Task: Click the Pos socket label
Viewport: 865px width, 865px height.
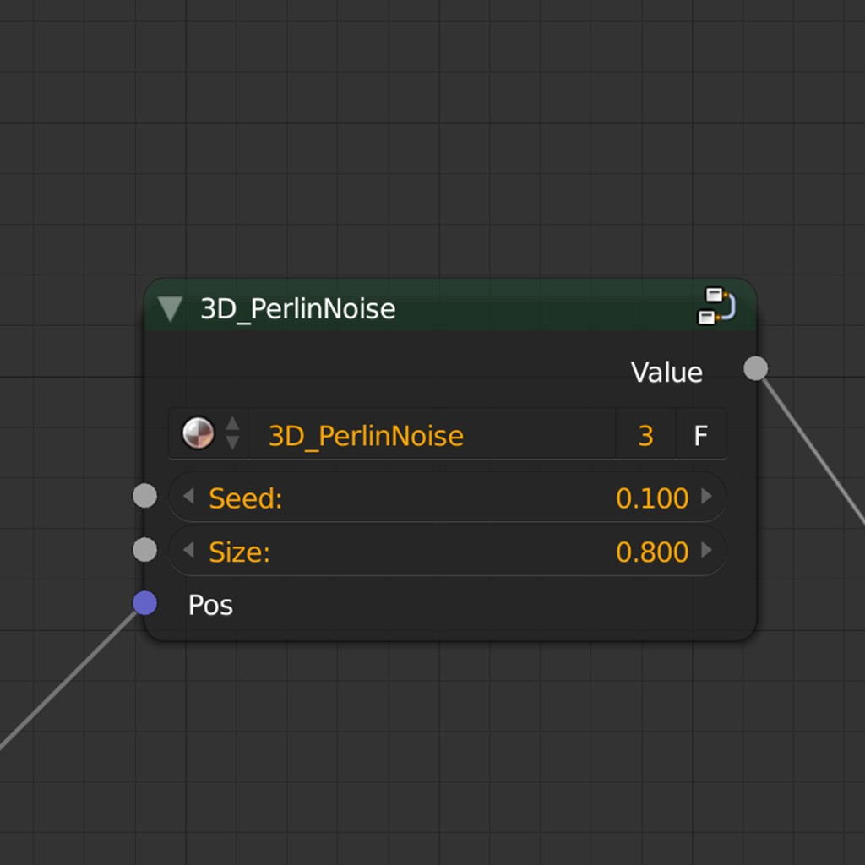Action: tap(209, 604)
